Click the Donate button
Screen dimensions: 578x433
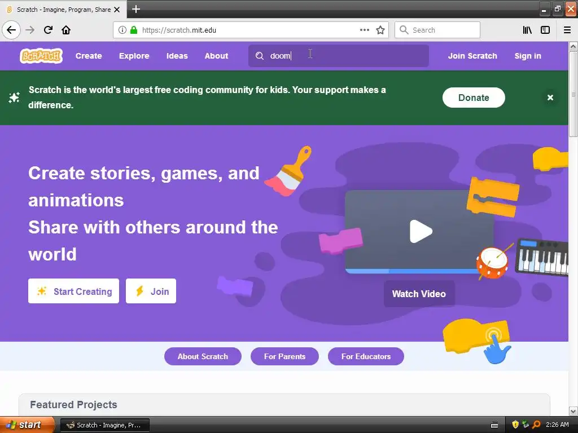(474, 98)
